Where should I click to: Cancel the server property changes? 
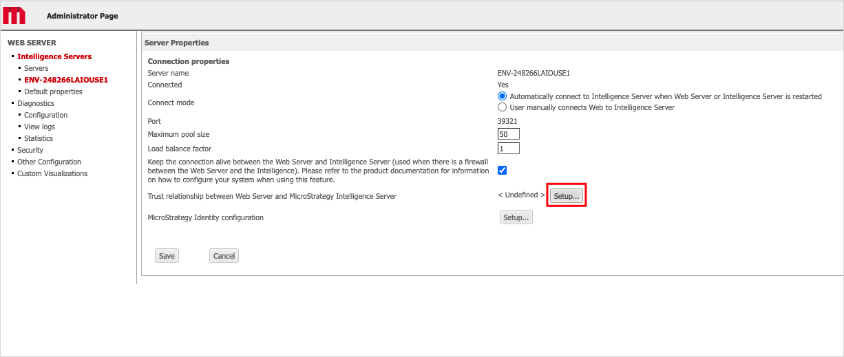click(224, 256)
